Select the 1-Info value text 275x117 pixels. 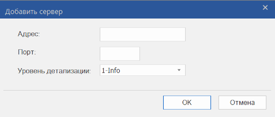coord(111,71)
